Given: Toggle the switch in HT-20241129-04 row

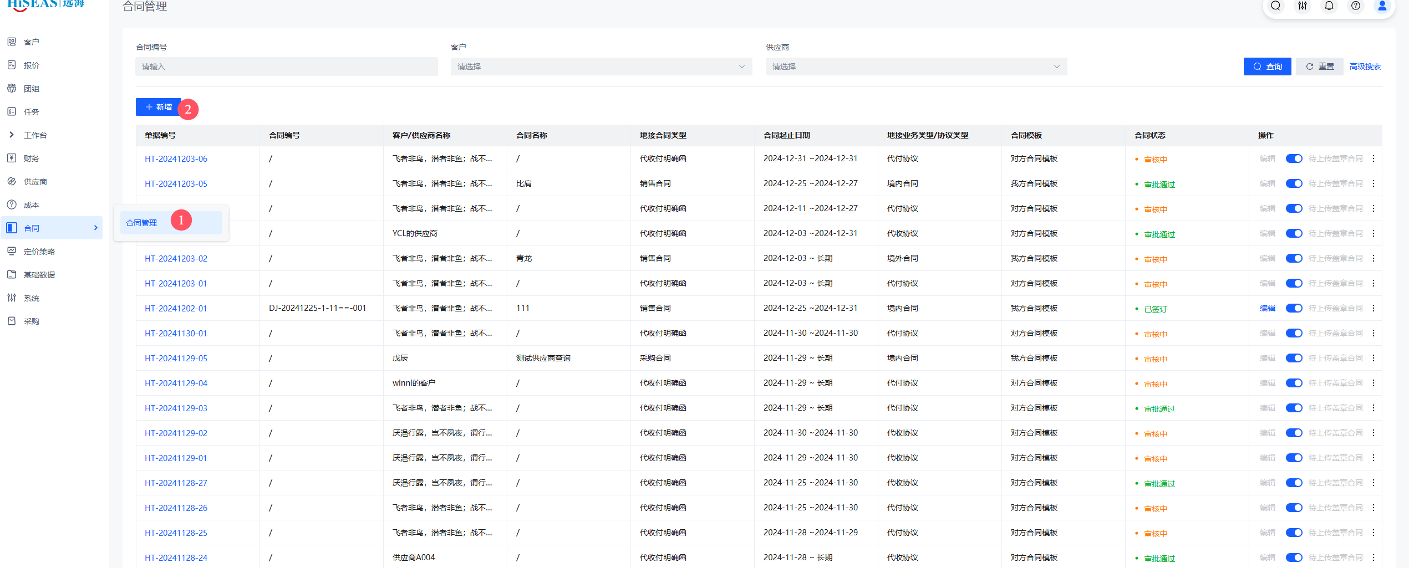Looking at the screenshot, I should pyautogui.click(x=1294, y=383).
